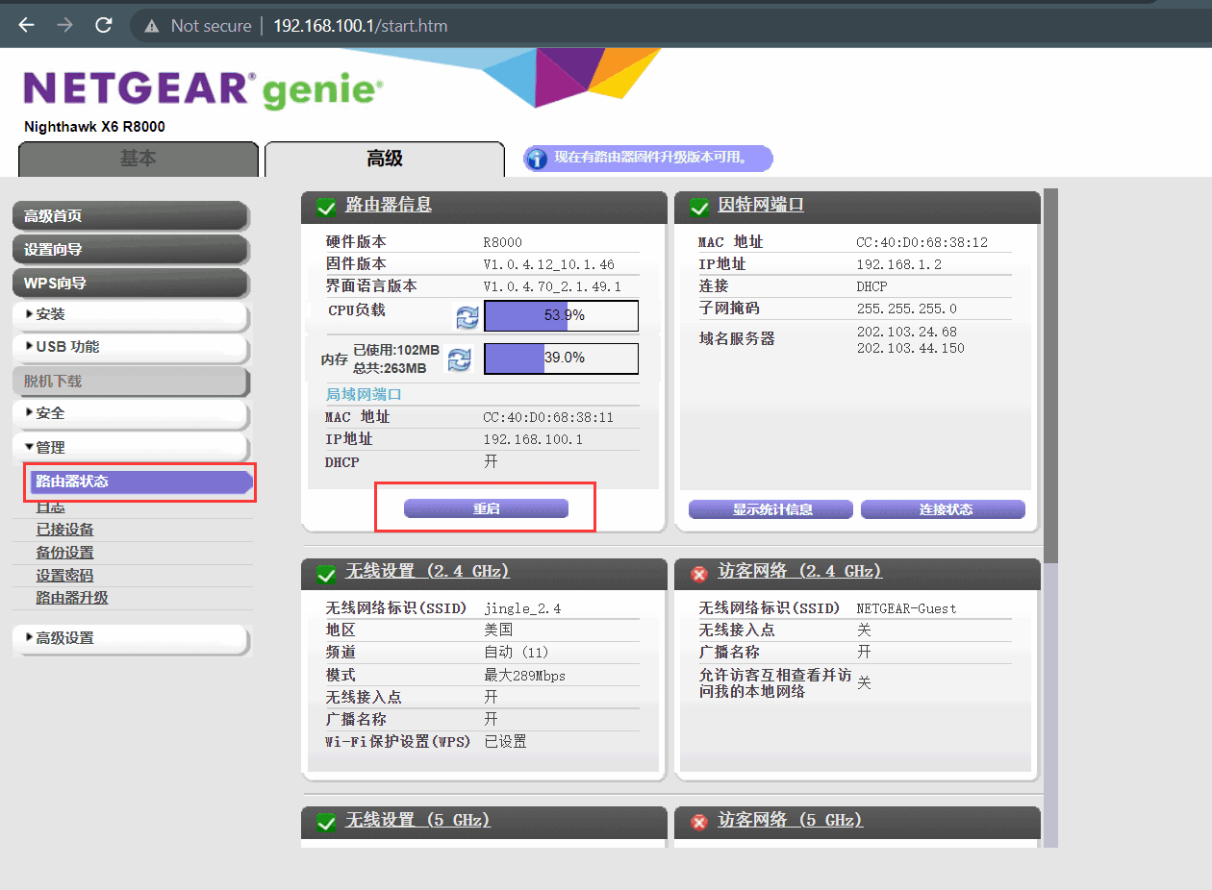Refresh the CPU负载 reading
1212x890 pixels.
pos(467,316)
